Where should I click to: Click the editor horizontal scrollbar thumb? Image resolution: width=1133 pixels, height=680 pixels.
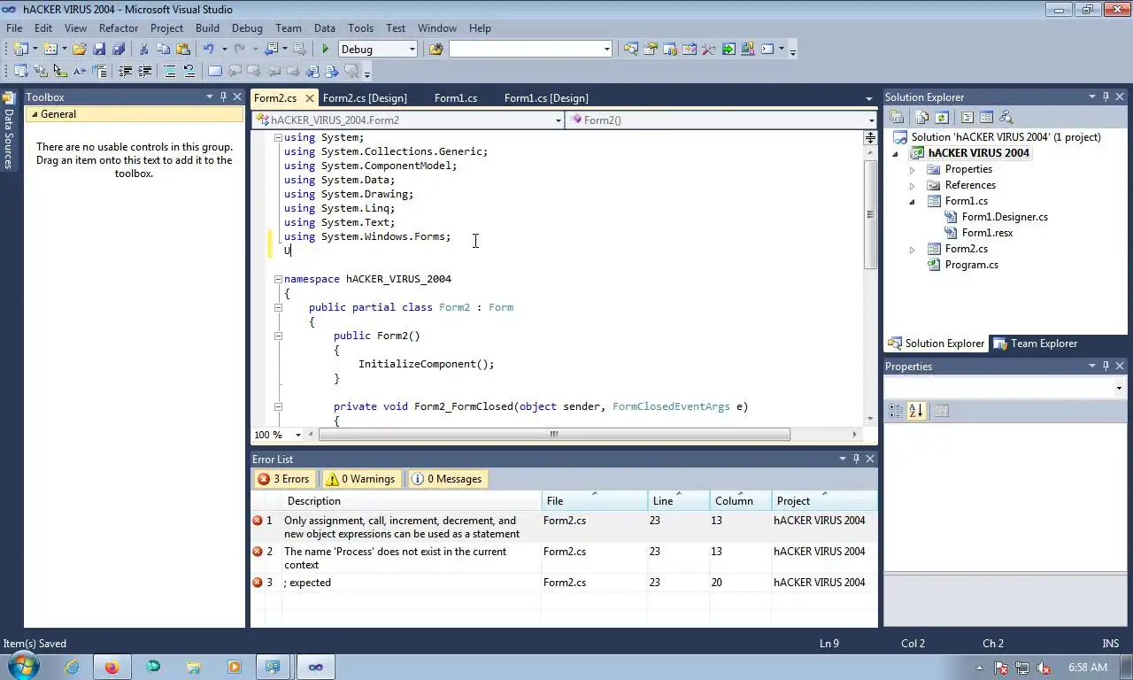pyautogui.click(x=554, y=435)
